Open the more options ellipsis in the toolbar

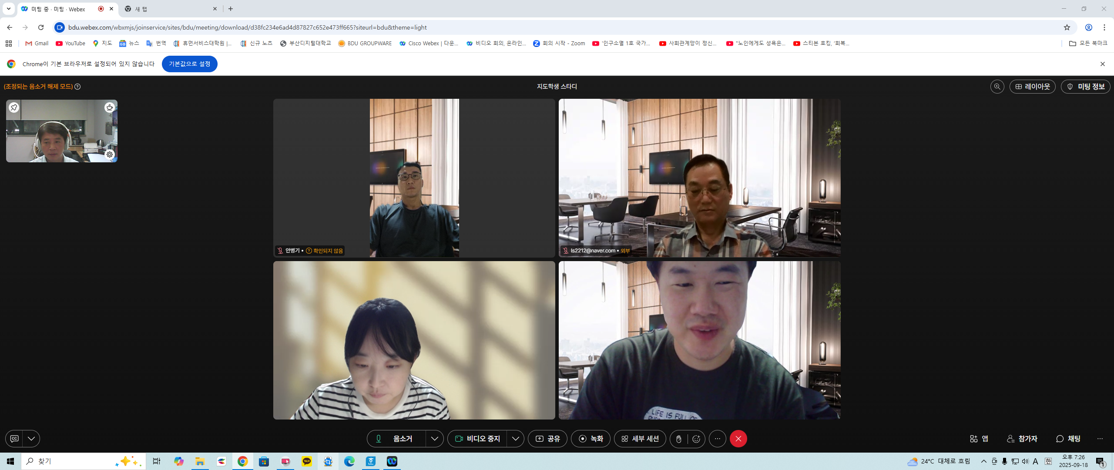pyautogui.click(x=718, y=439)
